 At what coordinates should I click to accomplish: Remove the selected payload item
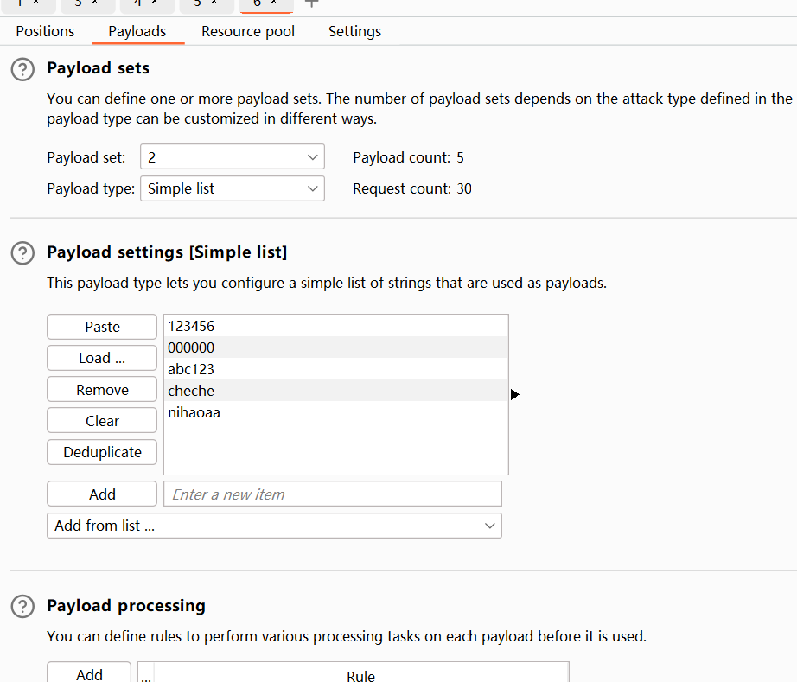coord(102,390)
